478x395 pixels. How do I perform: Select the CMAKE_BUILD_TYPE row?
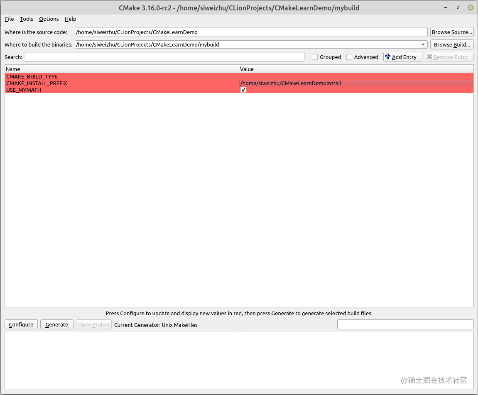pos(239,76)
